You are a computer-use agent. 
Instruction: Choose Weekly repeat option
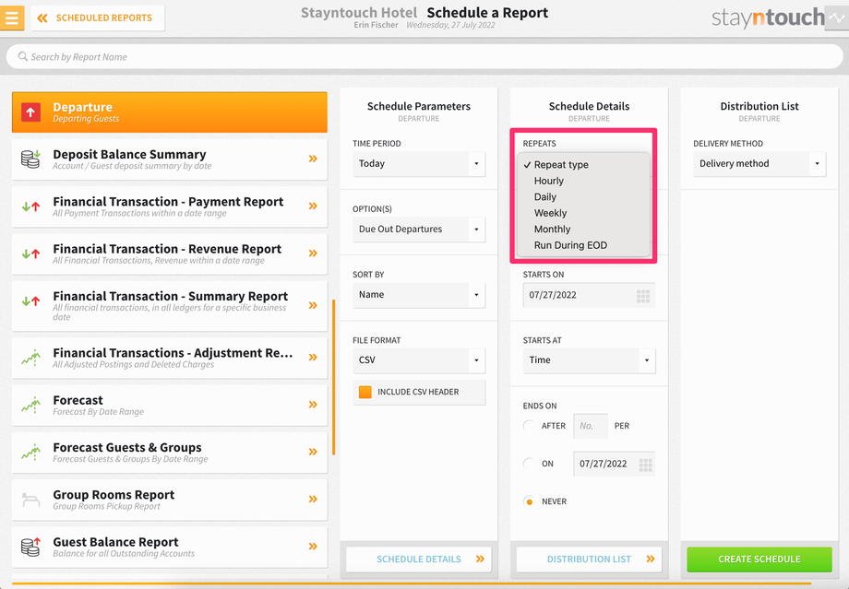tap(583, 213)
